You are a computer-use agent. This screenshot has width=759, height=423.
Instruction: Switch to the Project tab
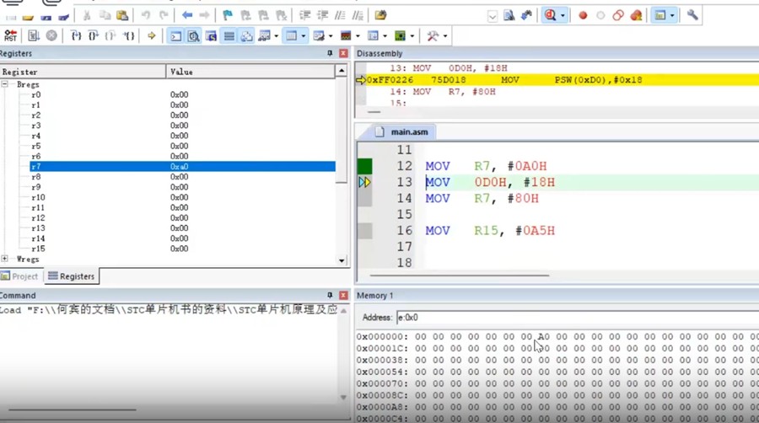[20, 276]
